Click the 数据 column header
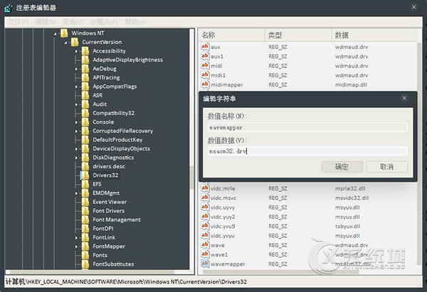 374,35
